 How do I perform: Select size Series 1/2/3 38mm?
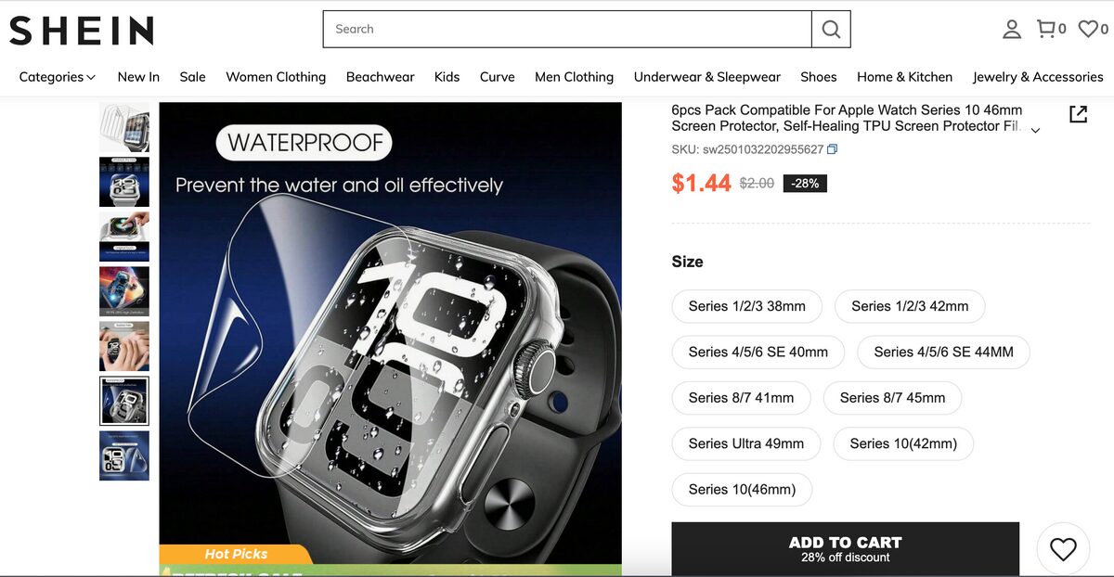(747, 306)
